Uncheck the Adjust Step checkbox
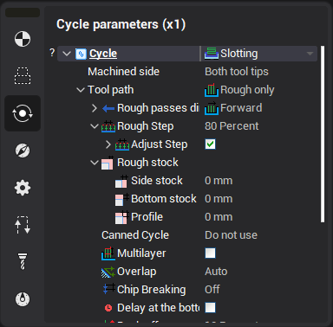 click(210, 144)
